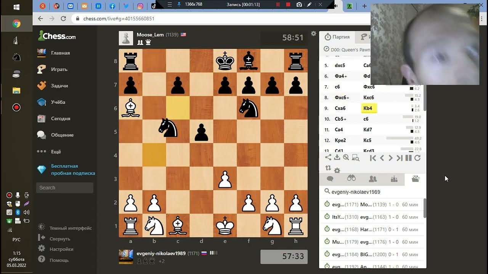Click Moose_Lem avatar thumbnail
This screenshot has width=488, height=274.
coord(126,38)
